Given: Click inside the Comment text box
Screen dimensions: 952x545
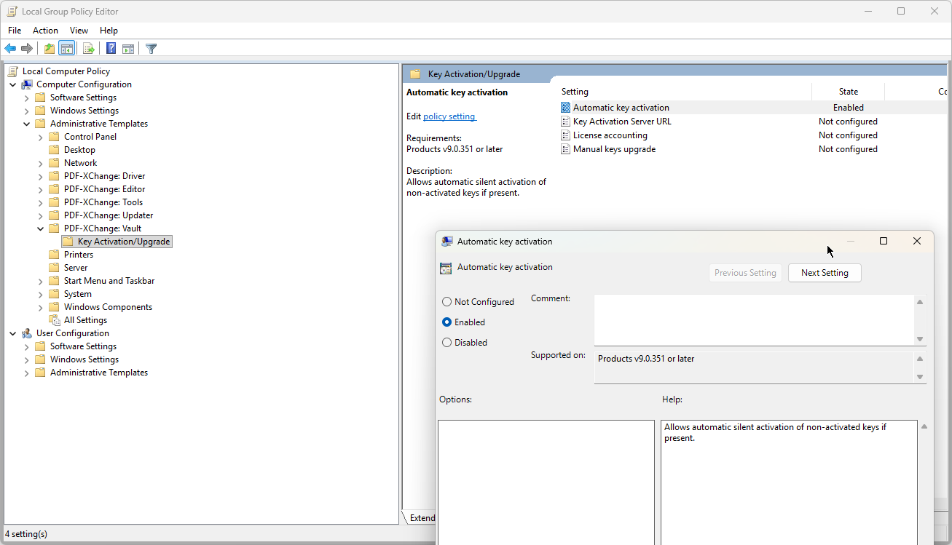Looking at the screenshot, I should 755,320.
